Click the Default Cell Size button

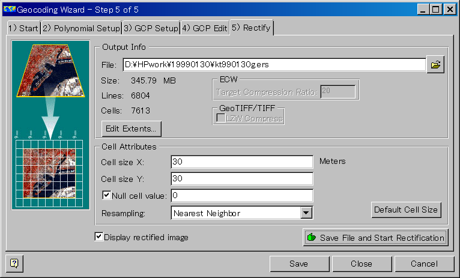(x=406, y=210)
